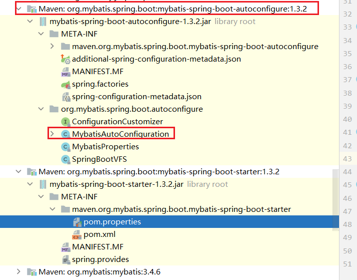This screenshot has height=280, width=357.
Task: Click the jar archive icon of mybatis-spring-boot-autoconfigure-1.3.2.jar
Action: 43,22
